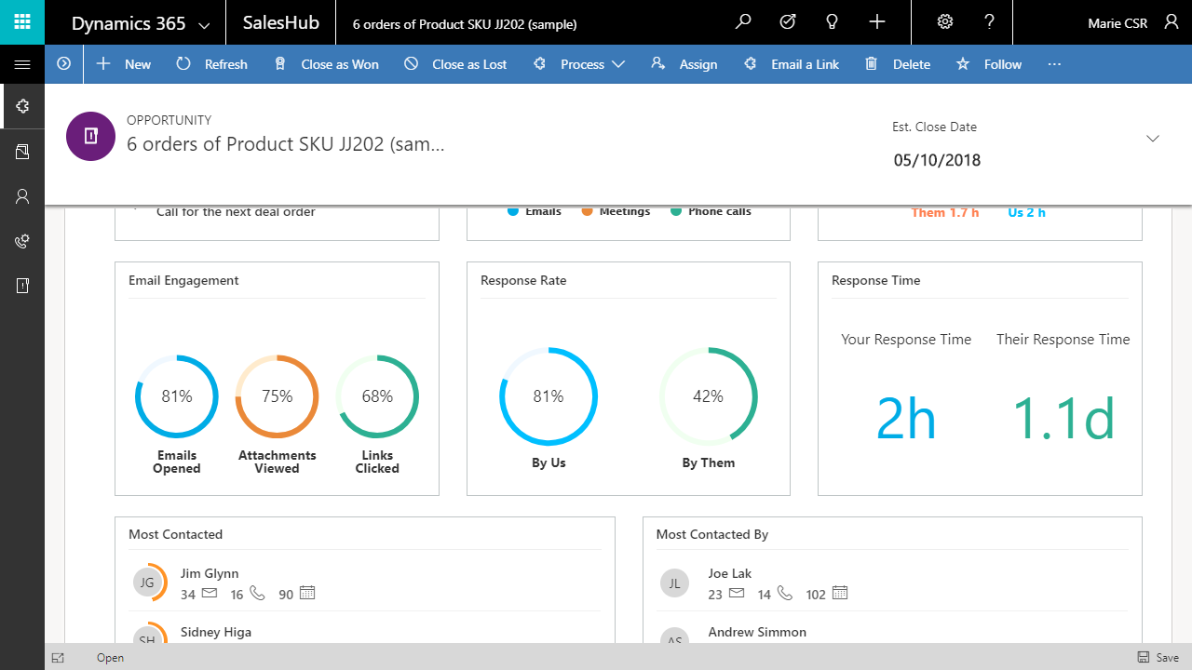Open the phone calls sidebar icon
1192x670 pixels.
point(22,241)
